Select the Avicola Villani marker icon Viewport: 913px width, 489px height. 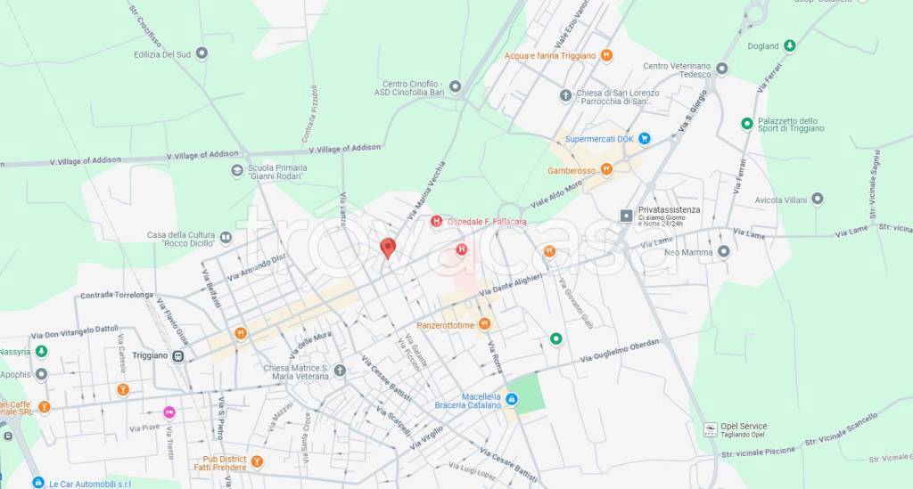click(x=817, y=199)
